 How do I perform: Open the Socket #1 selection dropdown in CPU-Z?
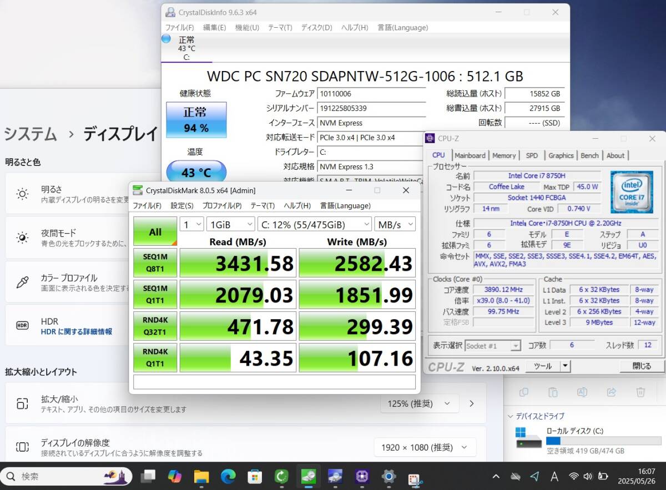(493, 346)
